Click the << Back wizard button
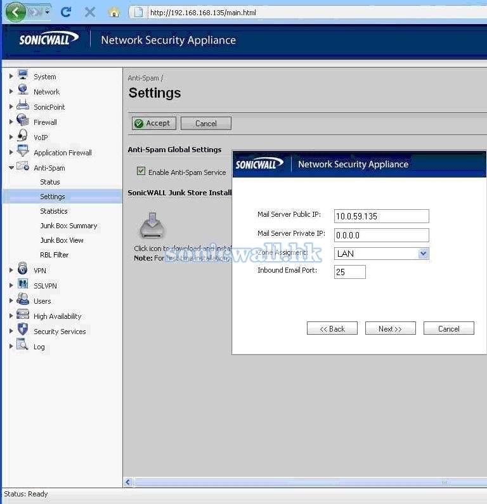This screenshot has width=487, height=504. [x=332, y=328]
